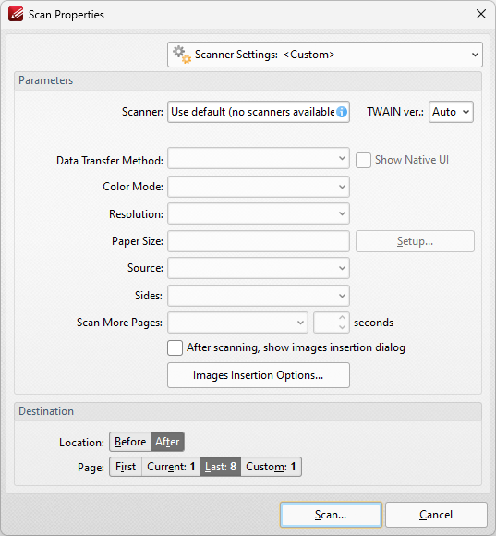This screenshot has height=536, width=496.
Task: Increase the seconds value with up arrow
Action: point(342,318)
